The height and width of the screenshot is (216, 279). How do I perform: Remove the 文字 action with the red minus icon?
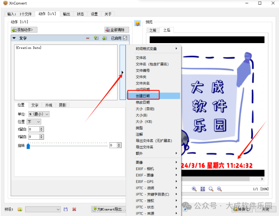click(x=88, y=39)
